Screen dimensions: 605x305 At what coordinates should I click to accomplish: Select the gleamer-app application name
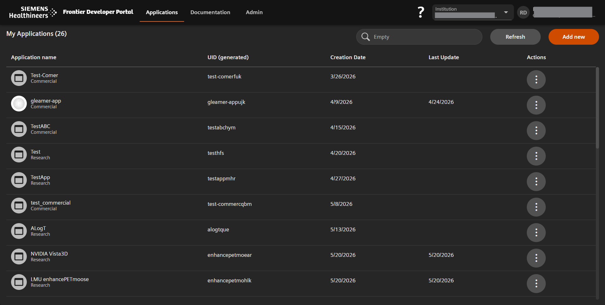tap(46, 101)
